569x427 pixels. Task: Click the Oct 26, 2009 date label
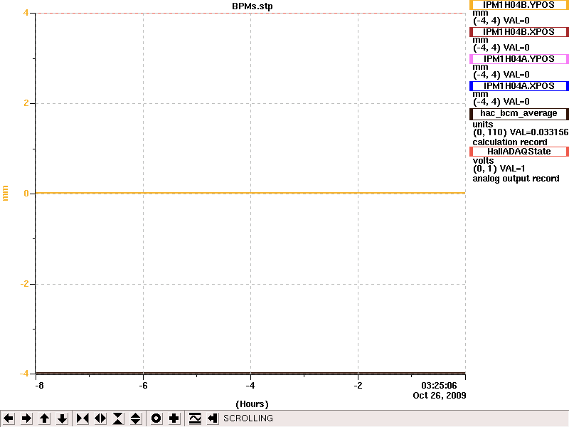[440, 395]
